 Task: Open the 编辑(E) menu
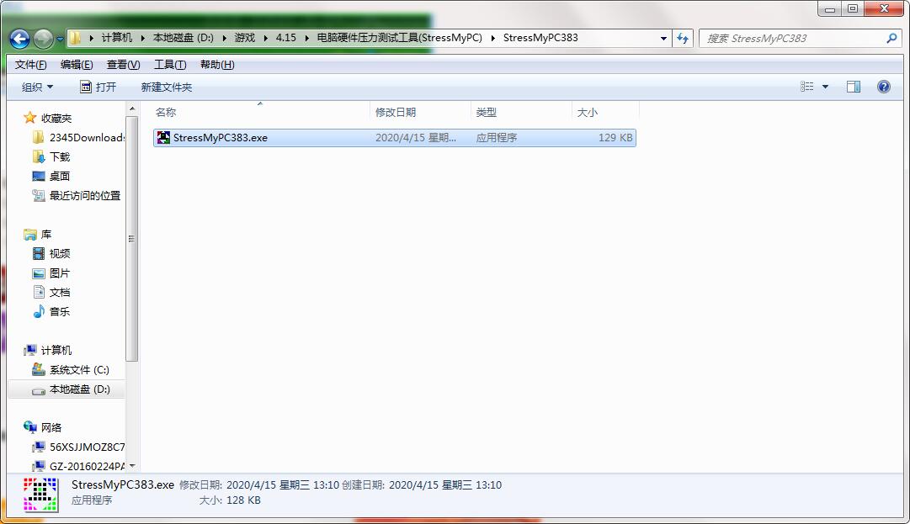(77, 65)
